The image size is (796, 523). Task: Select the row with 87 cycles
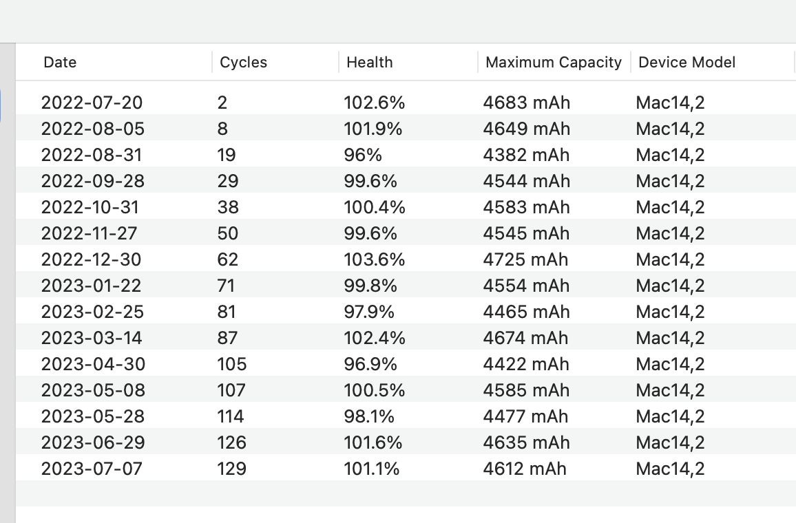227,338
